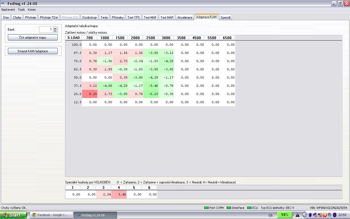
Task: Open the Windows Start menu
Action: pos(13,215)
